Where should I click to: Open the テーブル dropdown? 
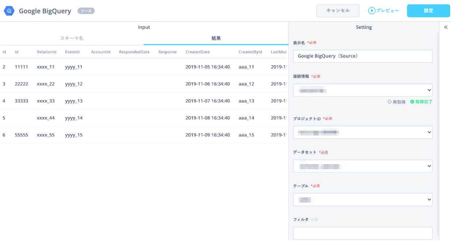363,200
